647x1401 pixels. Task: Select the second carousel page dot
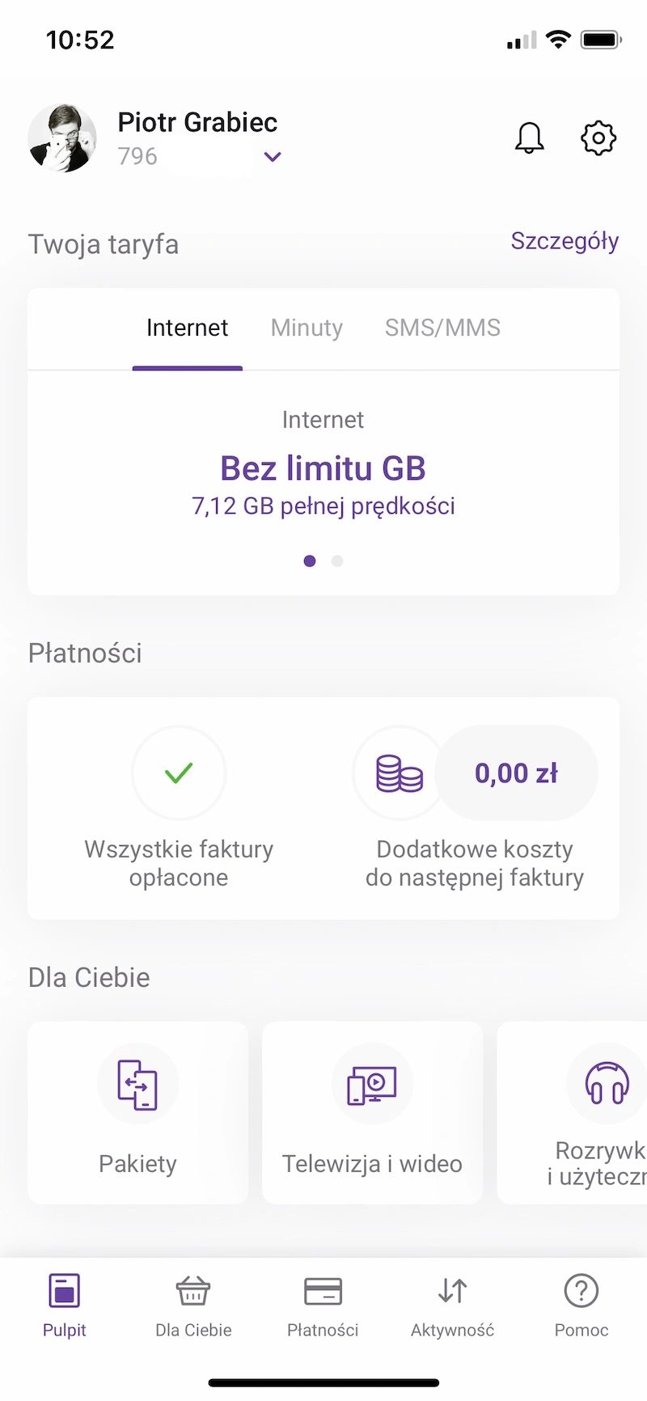click(337, 561)
